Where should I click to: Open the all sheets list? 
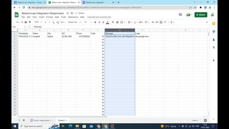coord(24,120)
